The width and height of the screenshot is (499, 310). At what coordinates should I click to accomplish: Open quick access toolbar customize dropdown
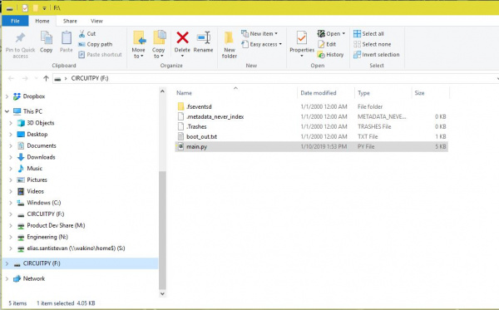click(44, 8)
